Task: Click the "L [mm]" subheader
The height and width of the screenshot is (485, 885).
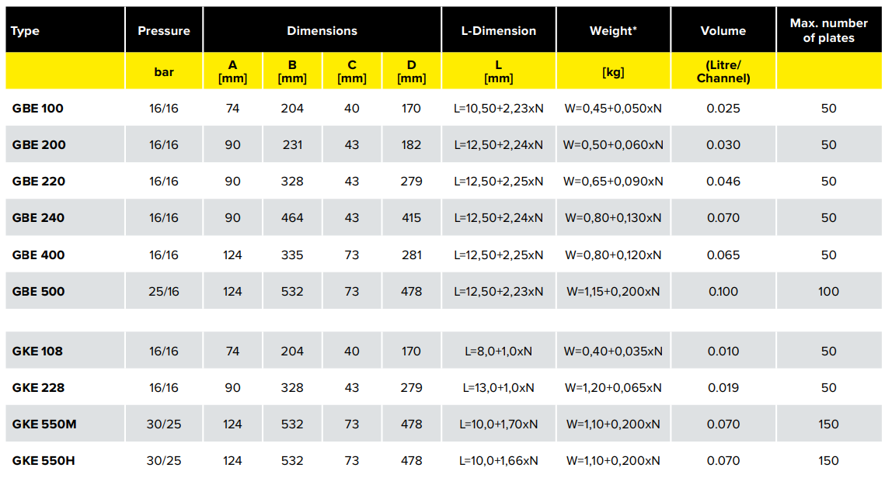Action: point(498,71)
